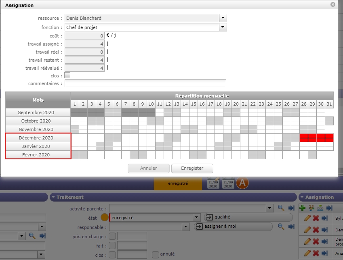Select the Novembre 2020 row label
Viewport: 343px width, 260px height.
[38, 129]
